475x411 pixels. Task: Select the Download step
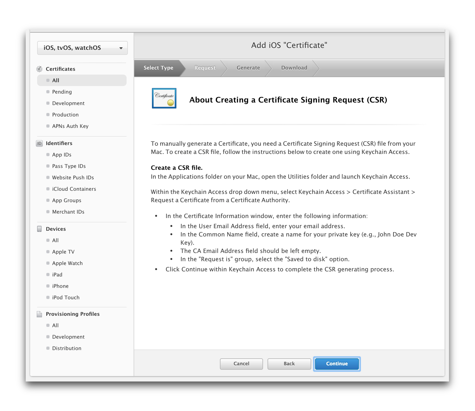tap(294, 68)
